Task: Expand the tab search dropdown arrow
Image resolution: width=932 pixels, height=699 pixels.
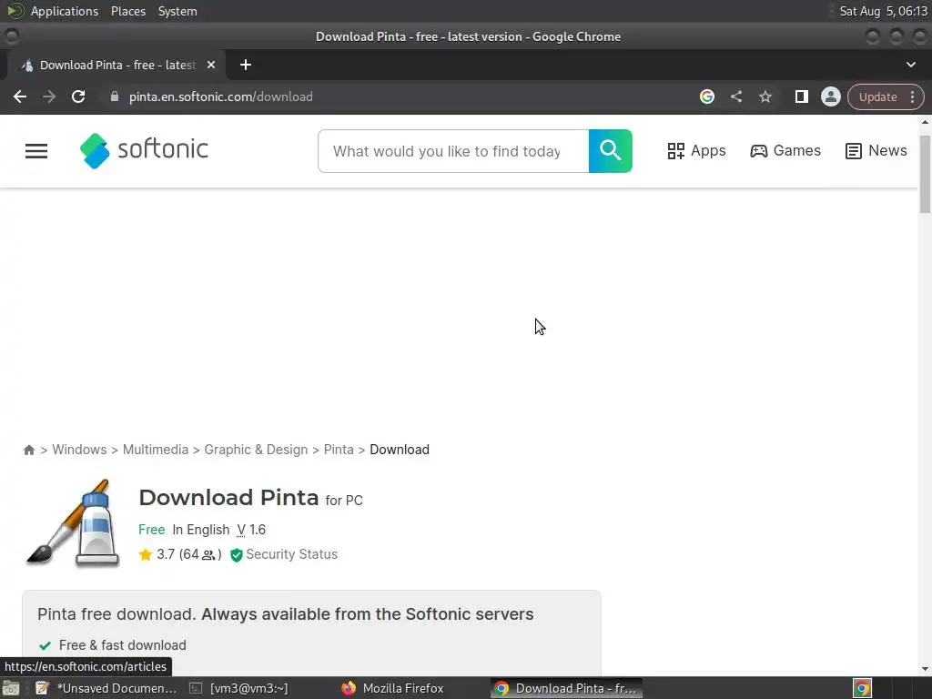Action: [910, 65]
